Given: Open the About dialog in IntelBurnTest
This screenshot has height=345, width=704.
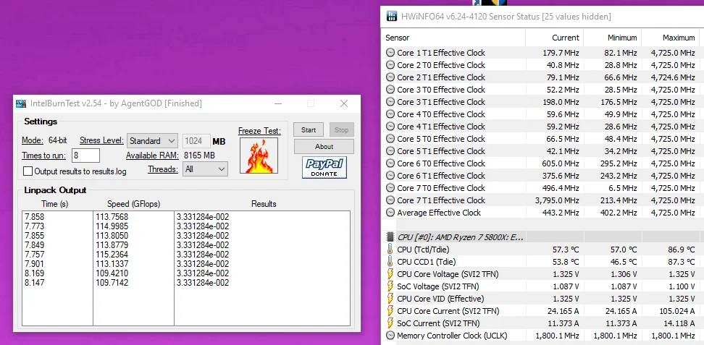Looking at the screenshot, I should click(x=324, y=146).
